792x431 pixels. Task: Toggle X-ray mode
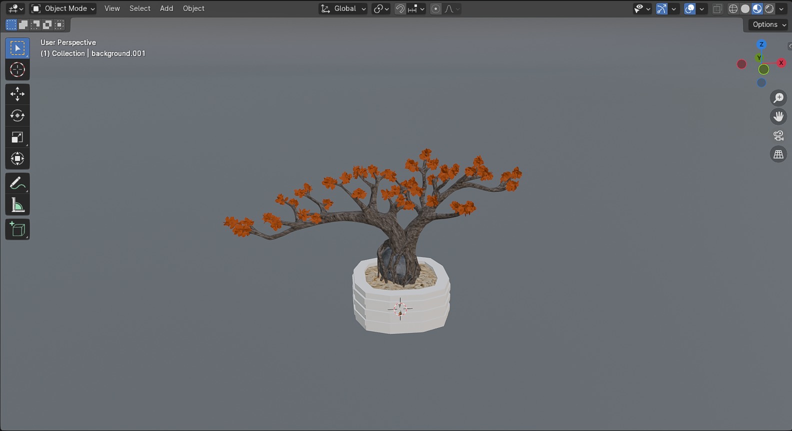[717, 8]
